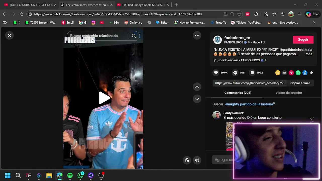
Task: Close the TikTok 'messi experience' browser tab
Action: pyautogui.click(x=111, y=5)
